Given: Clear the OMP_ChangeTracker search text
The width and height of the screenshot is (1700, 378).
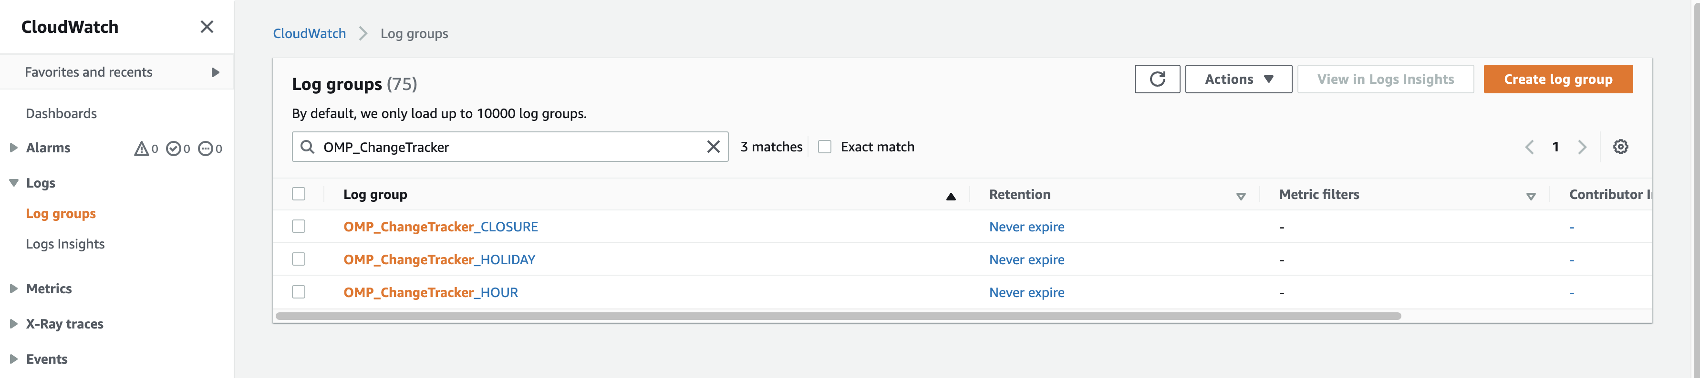Looking at the screenshot, I should click(x=714, y=147).
